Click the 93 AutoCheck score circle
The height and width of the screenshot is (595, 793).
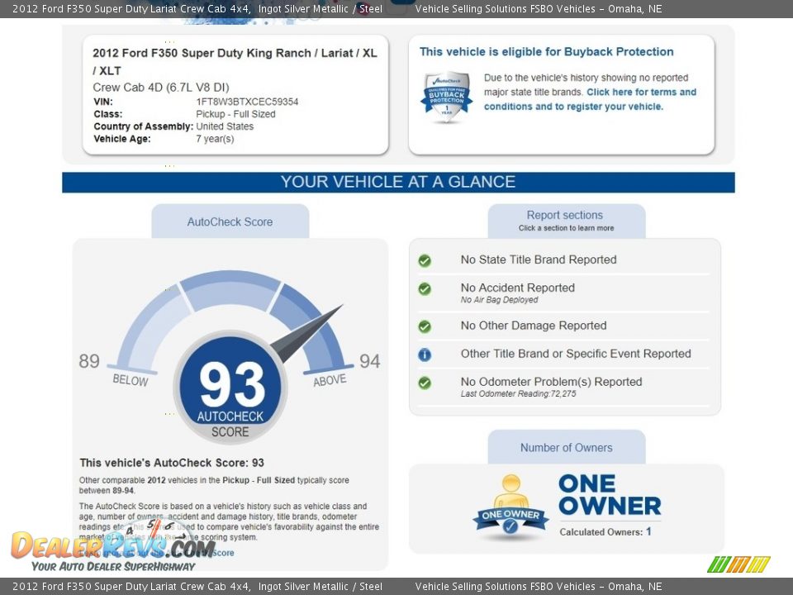[230, 387]
